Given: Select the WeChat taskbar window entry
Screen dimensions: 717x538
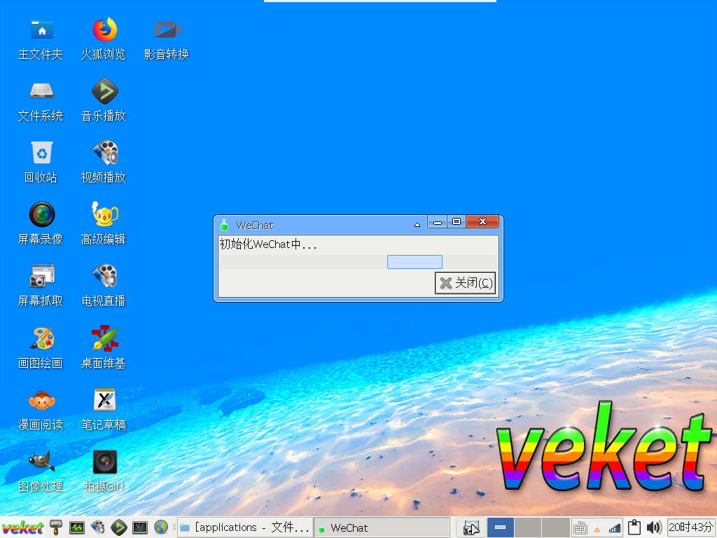Looking at the screenshot, I should pos(381,527).
